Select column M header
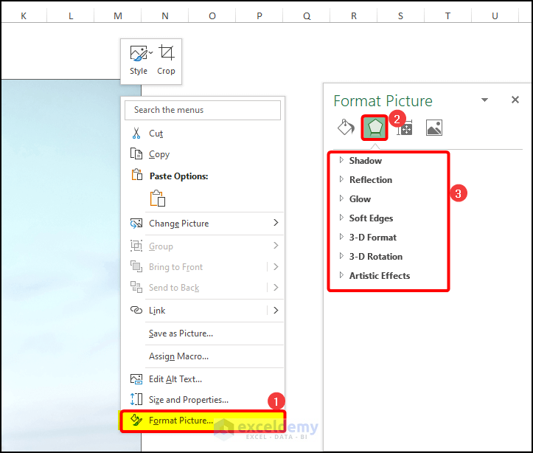The width and height of the screenshot is (533, 453). click(x=118, y=15)
